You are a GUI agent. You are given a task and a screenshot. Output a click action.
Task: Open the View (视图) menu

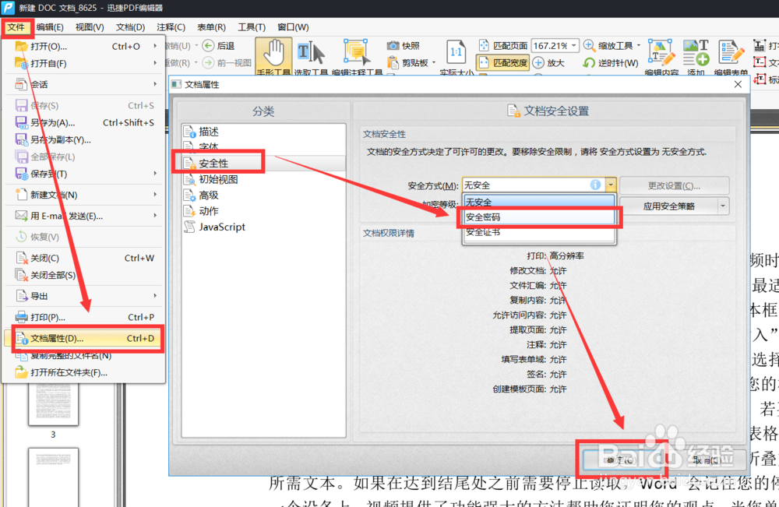tap(90, 27)
